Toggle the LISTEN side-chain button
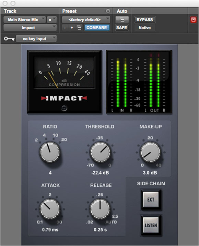This screenshot has width=199, height=246. pos(151,225)
